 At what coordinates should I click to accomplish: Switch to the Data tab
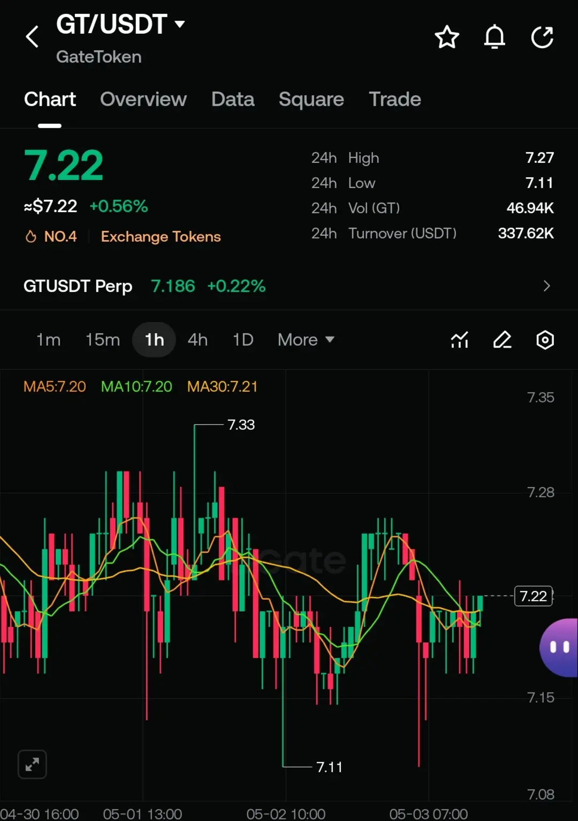click(233, 99)
